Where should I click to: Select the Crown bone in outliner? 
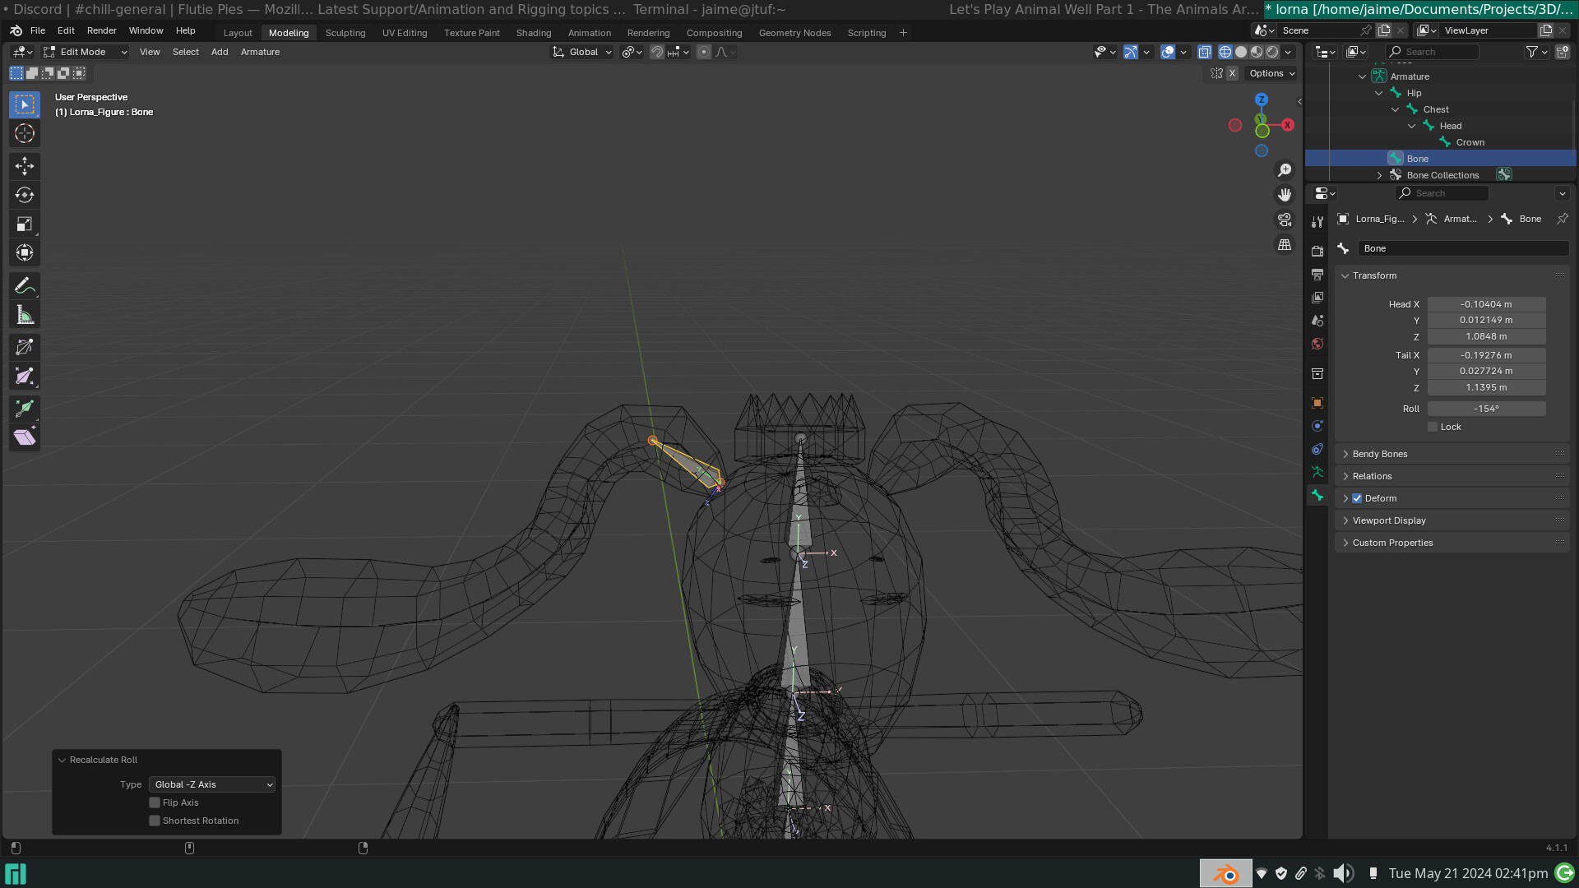click(x=1470, y=142)
